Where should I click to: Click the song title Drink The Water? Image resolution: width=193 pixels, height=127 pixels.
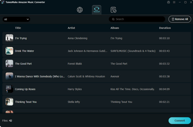(24, 51)
